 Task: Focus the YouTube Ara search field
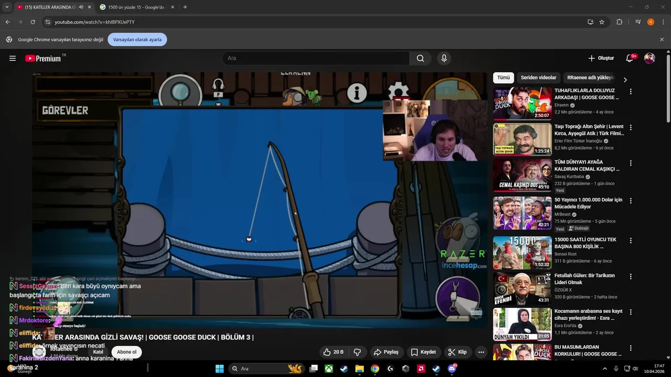point(316,58)
